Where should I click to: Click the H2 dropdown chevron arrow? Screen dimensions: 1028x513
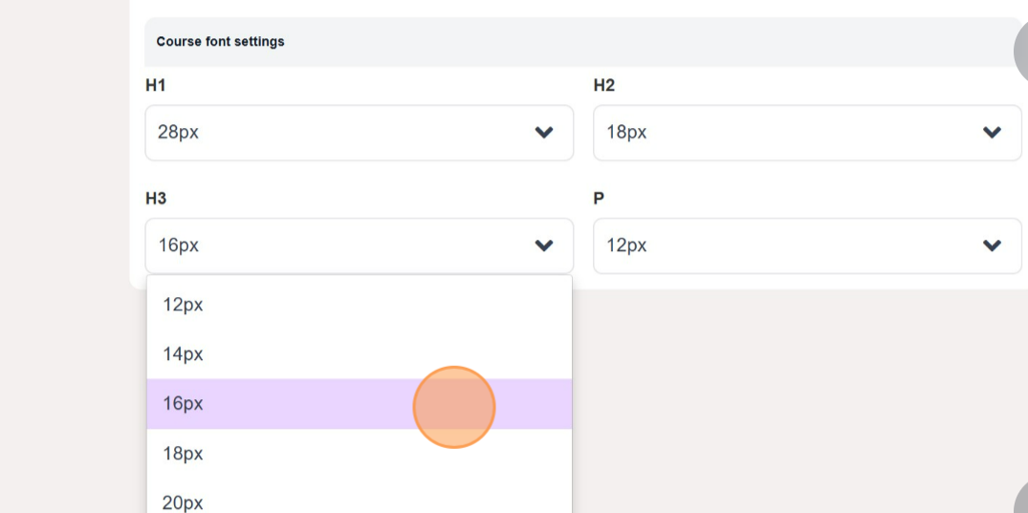click(x=992, y=133)
